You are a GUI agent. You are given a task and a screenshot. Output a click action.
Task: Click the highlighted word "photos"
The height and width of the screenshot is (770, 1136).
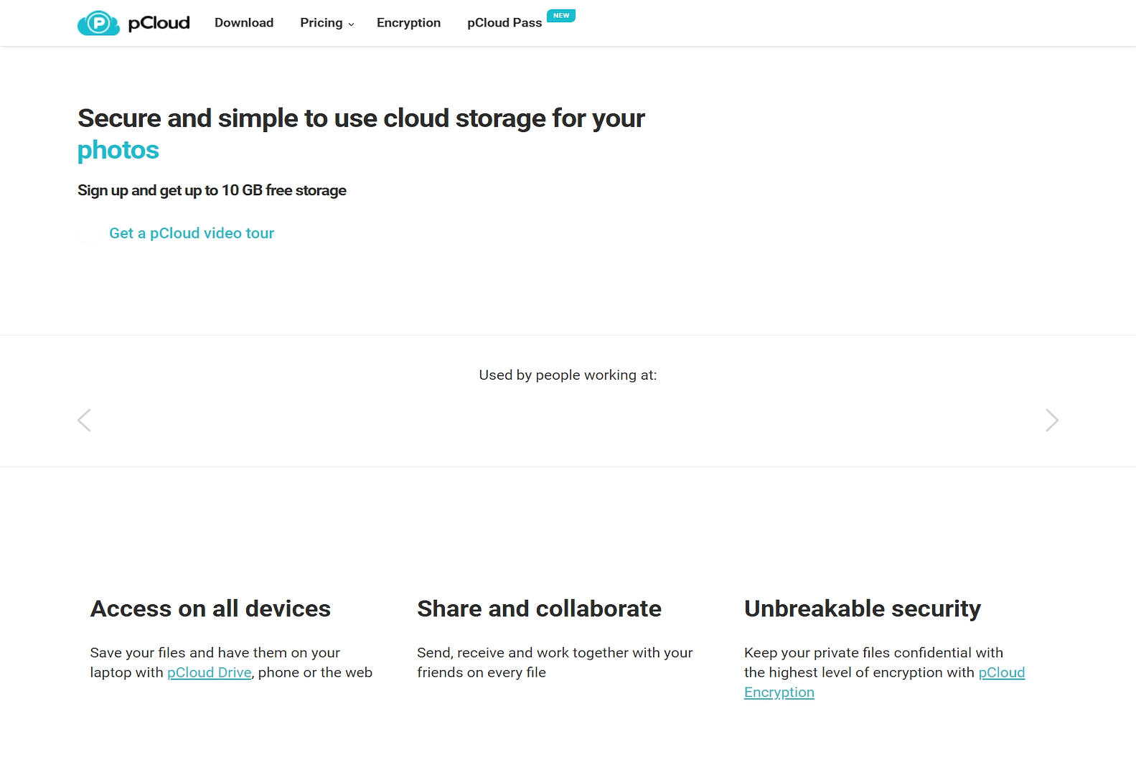[x=118, y=150]
